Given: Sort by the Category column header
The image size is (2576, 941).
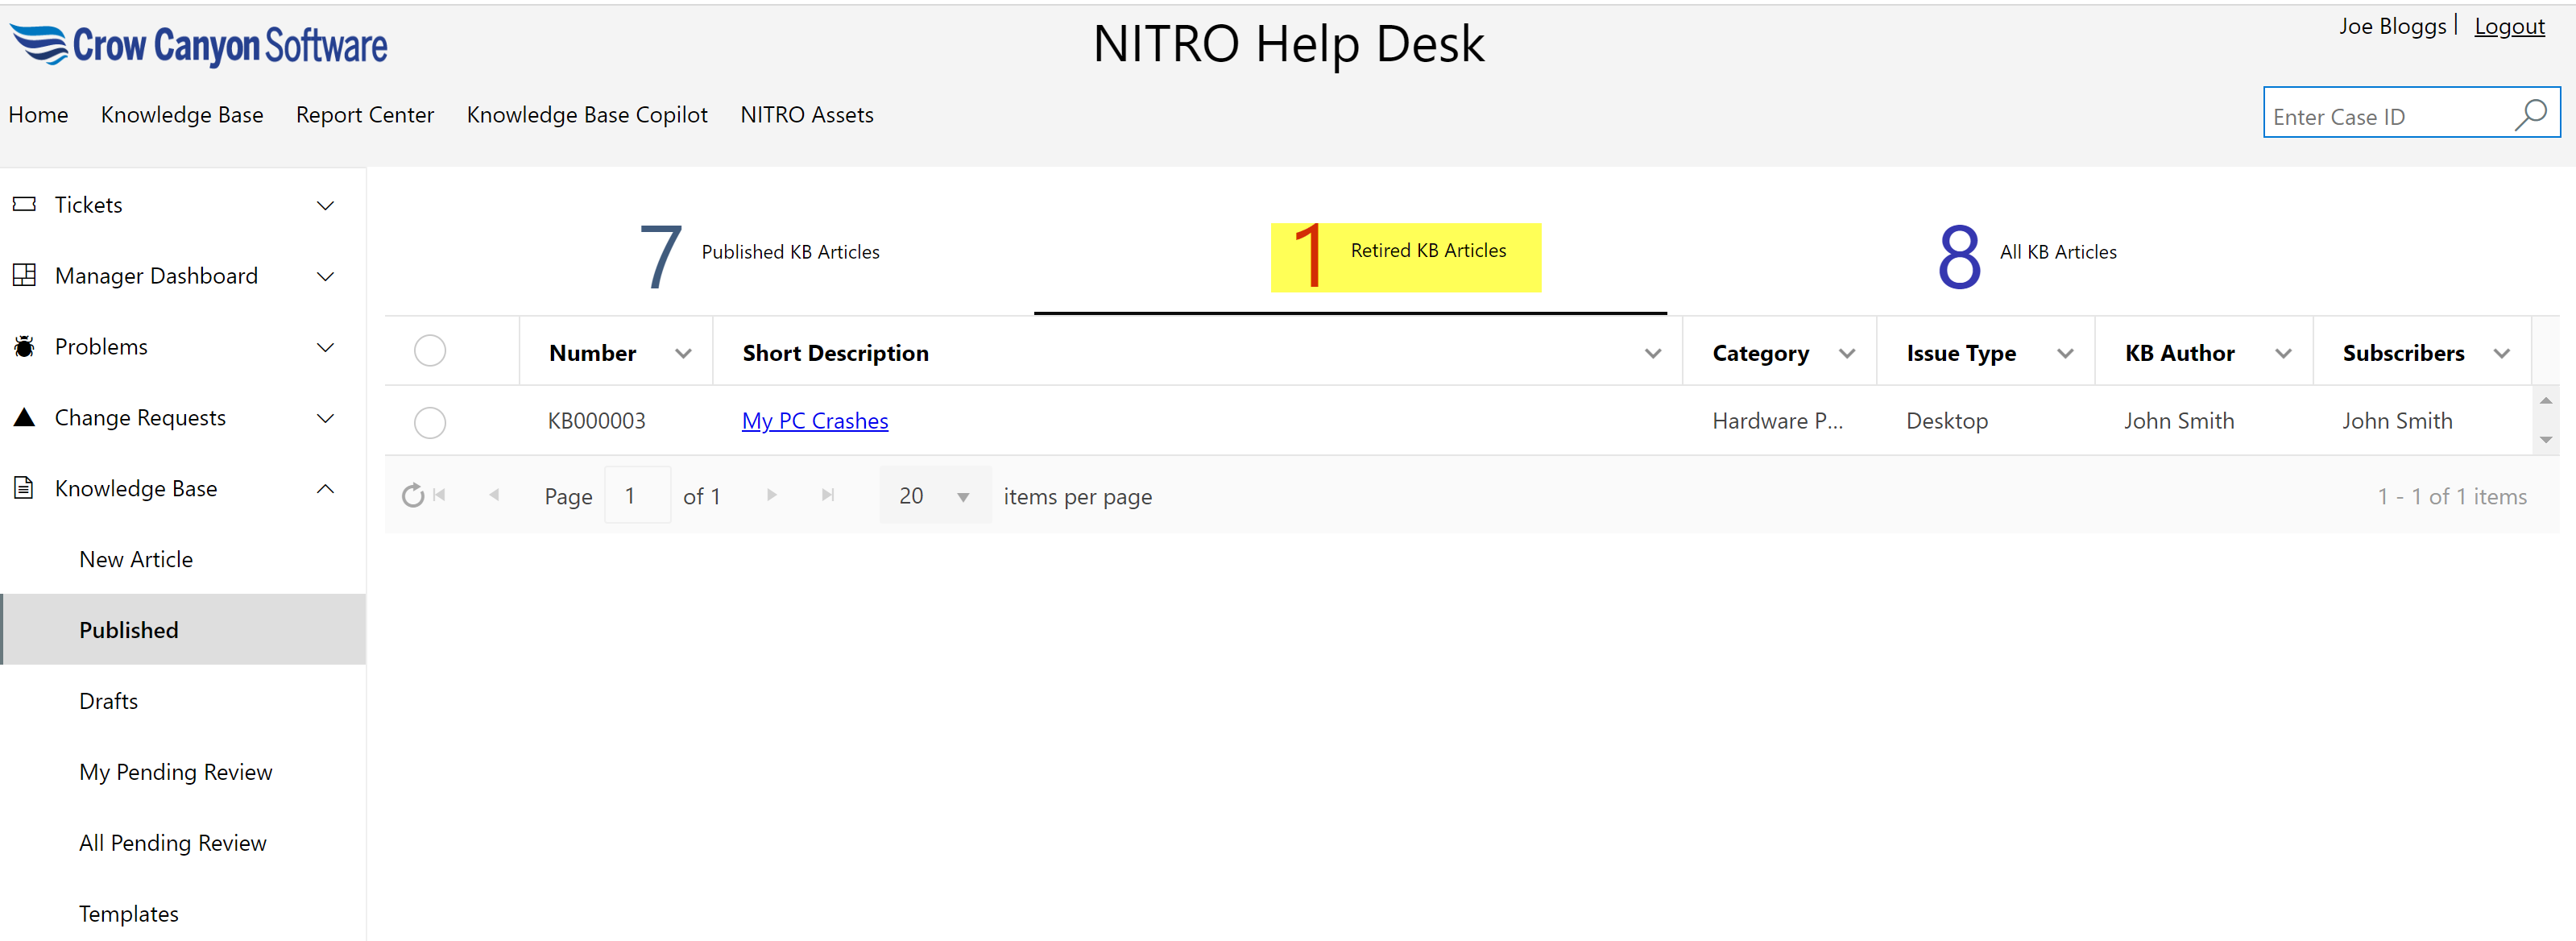Looking at the screenshot, I should tap(1761, 353).
